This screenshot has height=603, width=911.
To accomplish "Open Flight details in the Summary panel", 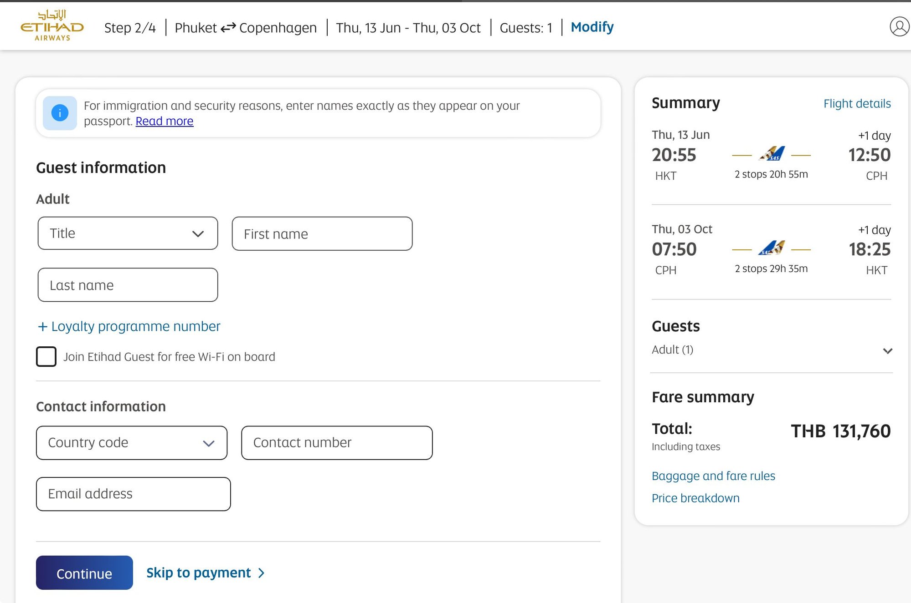I will click(857, 103).
